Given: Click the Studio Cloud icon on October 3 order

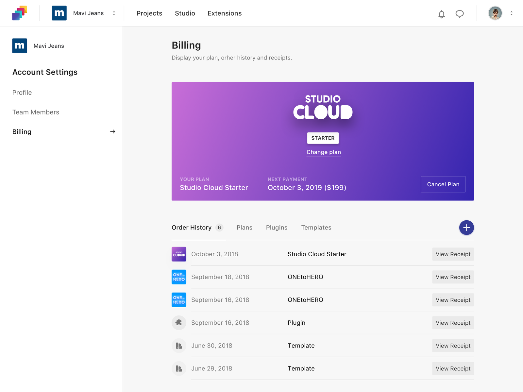Looking at the screenshot, I should pyautogui.click(x=179, y=254).
